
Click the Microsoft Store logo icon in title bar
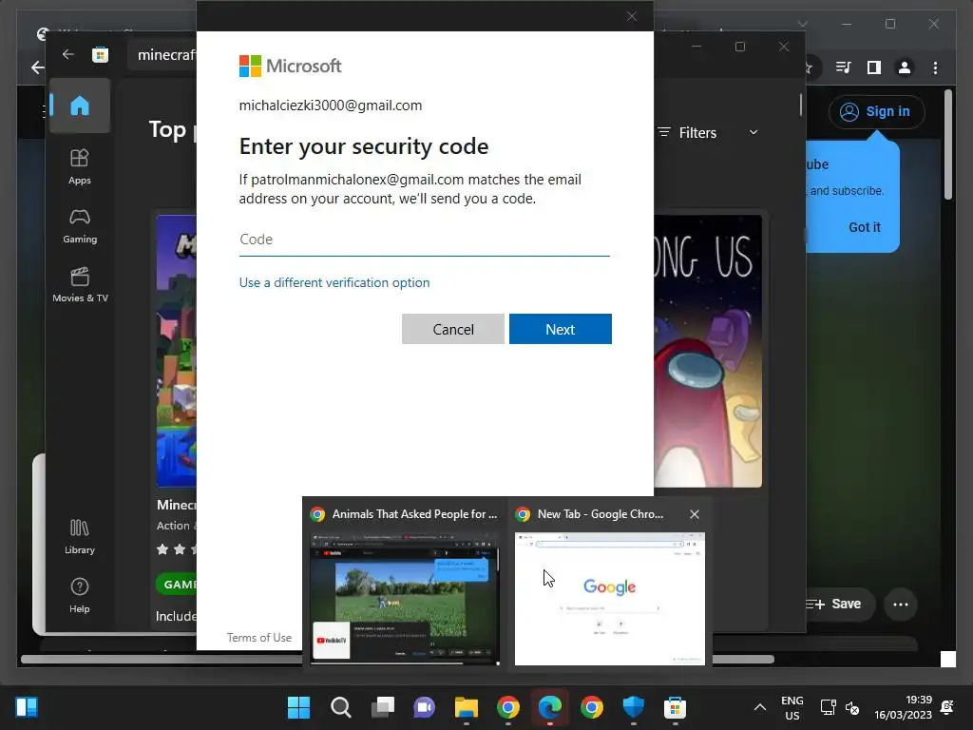click(100, 54)
